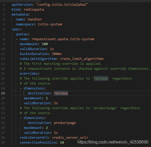Screen dimensions: 151x147
Task: Click the destination key on line 19
Action: click(x=39, y=93)
